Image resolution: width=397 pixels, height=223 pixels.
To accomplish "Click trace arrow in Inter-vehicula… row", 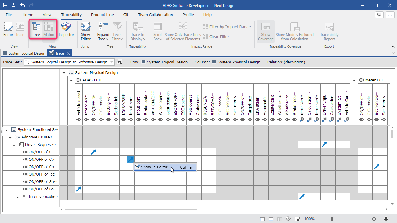I will tap(302, 197).
